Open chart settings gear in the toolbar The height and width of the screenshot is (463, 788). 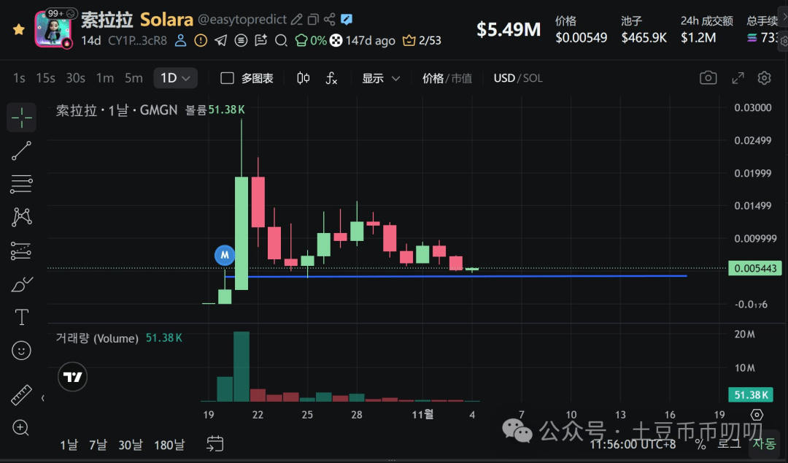click(x=765, y=78)
